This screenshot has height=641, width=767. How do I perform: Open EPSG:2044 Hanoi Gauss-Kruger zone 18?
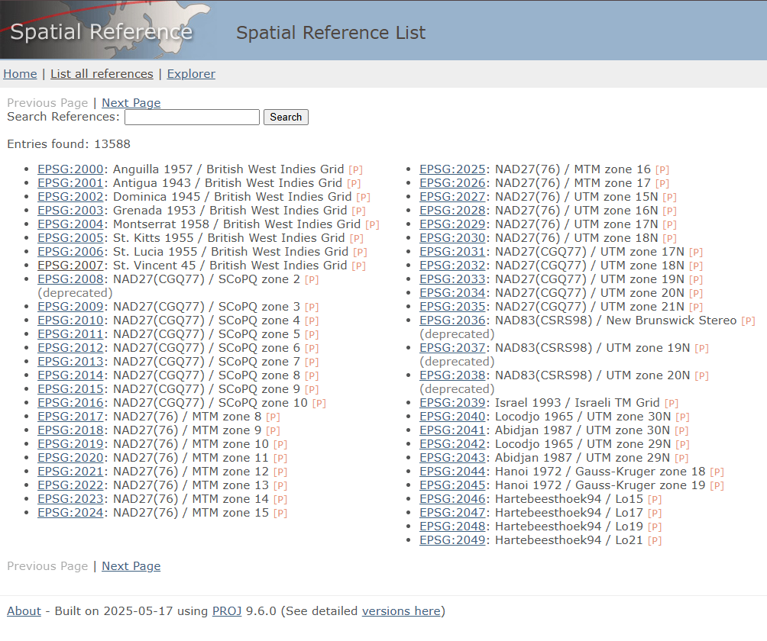pyautogui.click(x=452, y=472)
